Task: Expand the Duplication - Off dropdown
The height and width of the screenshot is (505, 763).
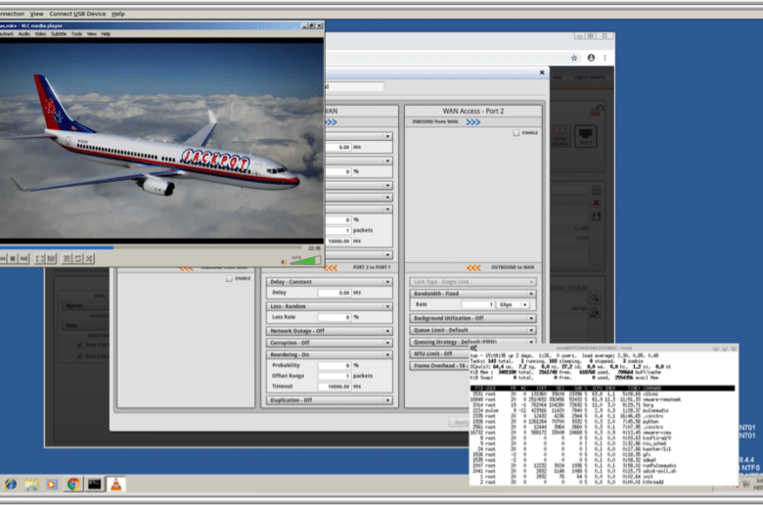Action: point(330,400)
